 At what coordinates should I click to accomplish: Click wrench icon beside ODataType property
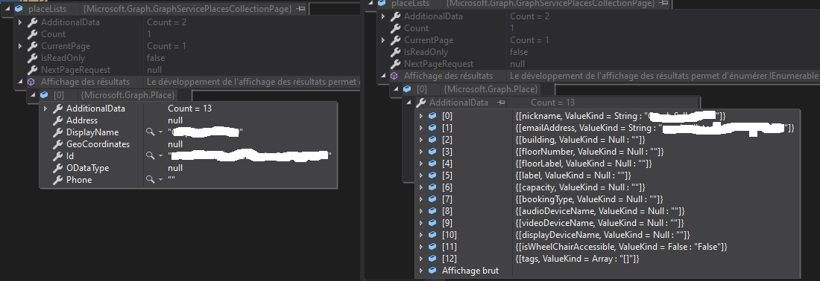[57, 168]
